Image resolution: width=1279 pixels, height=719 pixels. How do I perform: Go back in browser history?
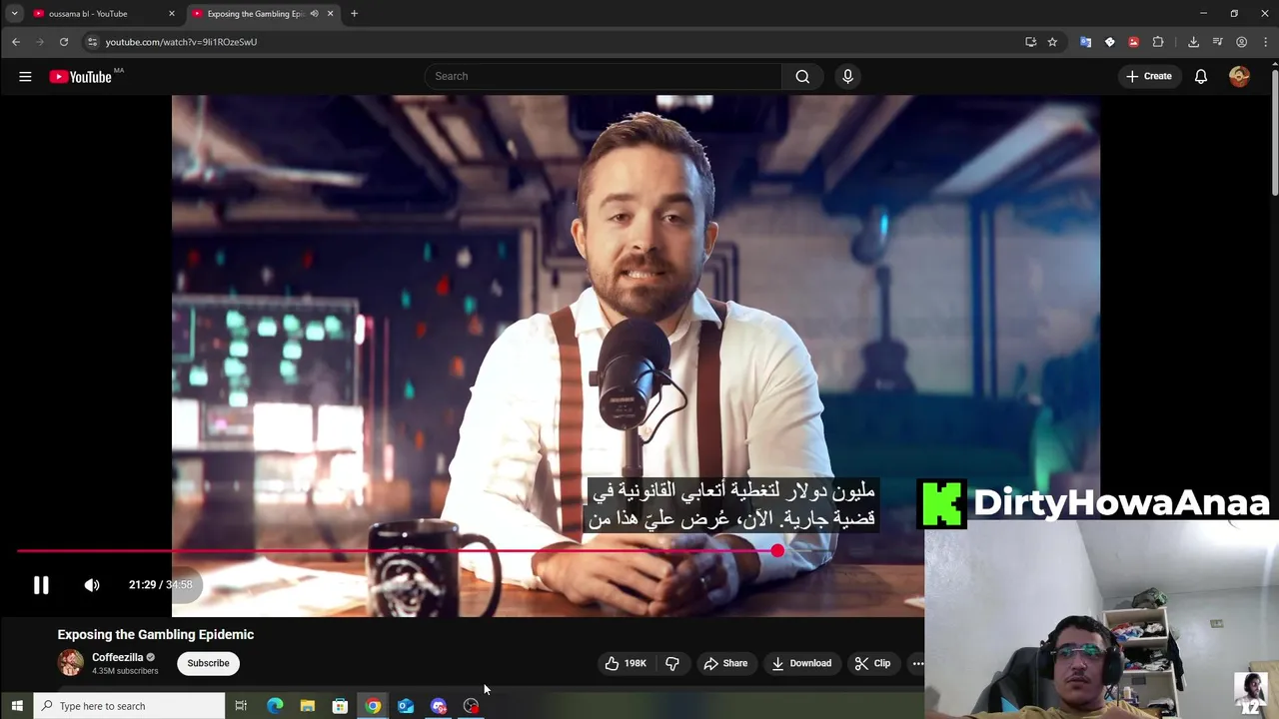point(16,42)
